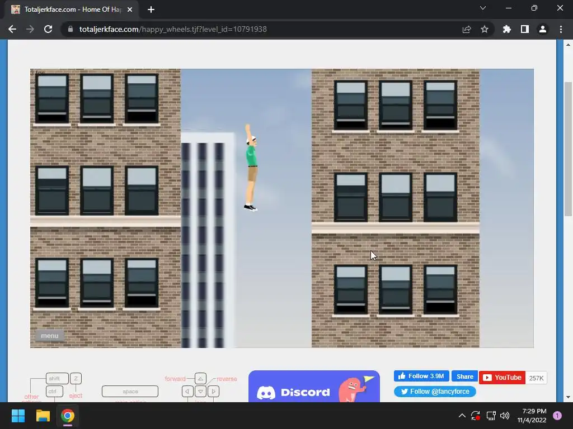The image size is (573, 429).
Task: Open the Chrome profile avatar
Action: 543,29
